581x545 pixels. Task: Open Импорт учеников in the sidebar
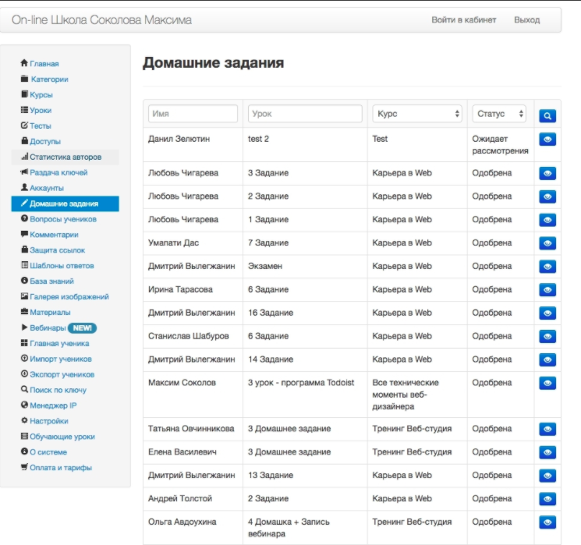[61, 359]
